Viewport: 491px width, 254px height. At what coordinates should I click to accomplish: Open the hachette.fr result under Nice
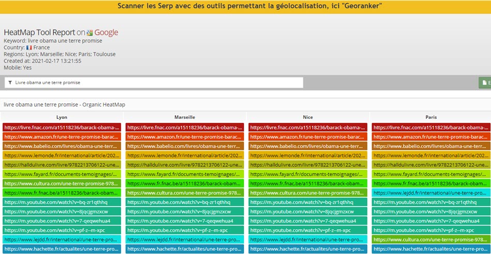[308, 249]
